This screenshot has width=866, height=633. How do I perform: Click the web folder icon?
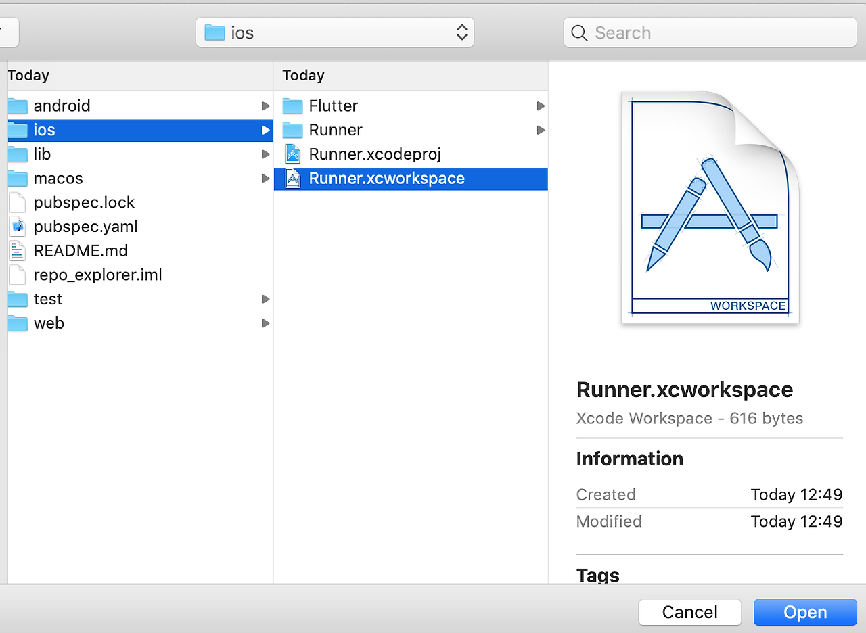(x=18, y=324)
